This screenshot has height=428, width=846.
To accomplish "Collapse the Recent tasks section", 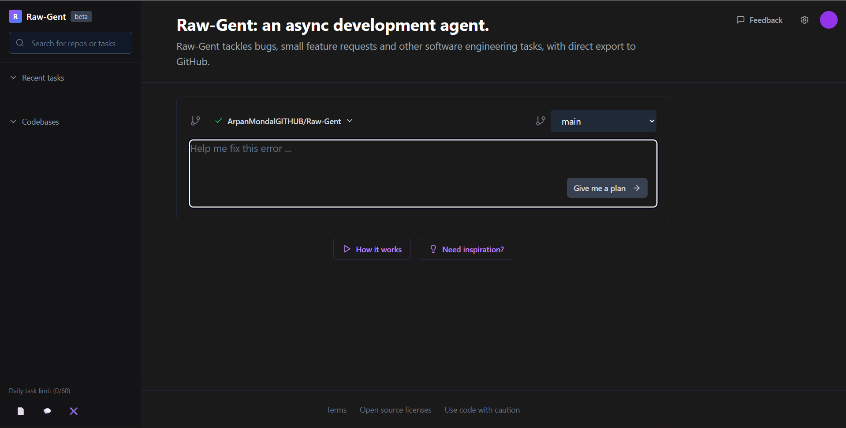I will (37, 78).
